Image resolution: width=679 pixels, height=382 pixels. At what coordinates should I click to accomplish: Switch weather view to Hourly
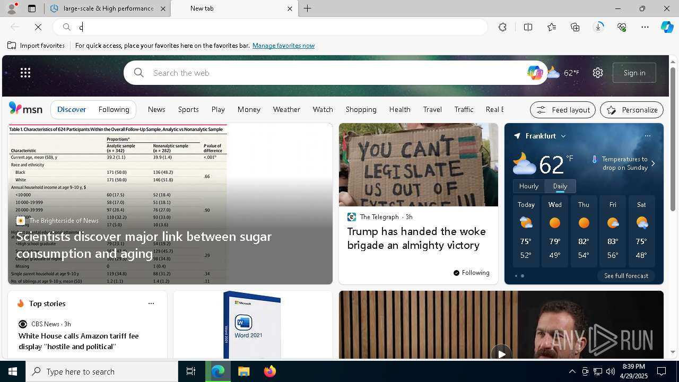[529, 186]
